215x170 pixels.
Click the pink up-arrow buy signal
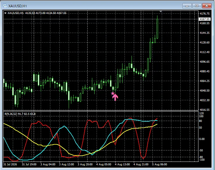click(115, 97)
